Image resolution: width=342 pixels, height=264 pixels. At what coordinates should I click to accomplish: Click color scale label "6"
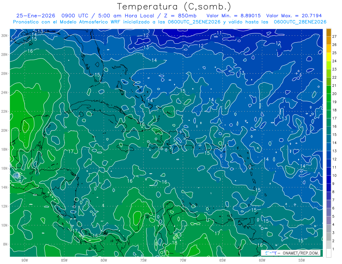[333, 208]
